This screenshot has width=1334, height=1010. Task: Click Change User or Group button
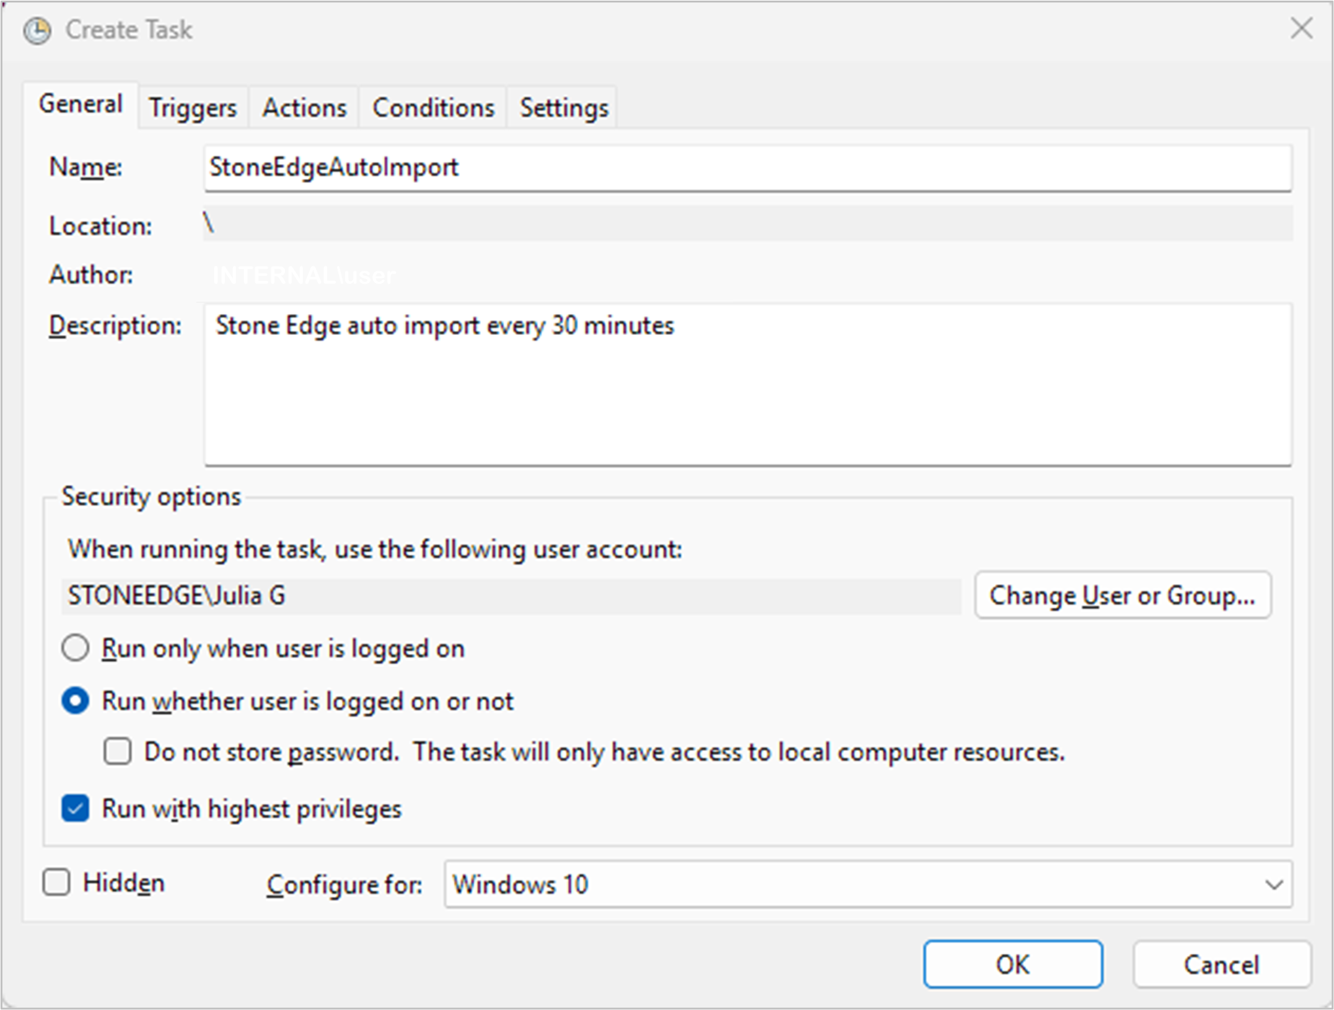tap(1123, 595)
